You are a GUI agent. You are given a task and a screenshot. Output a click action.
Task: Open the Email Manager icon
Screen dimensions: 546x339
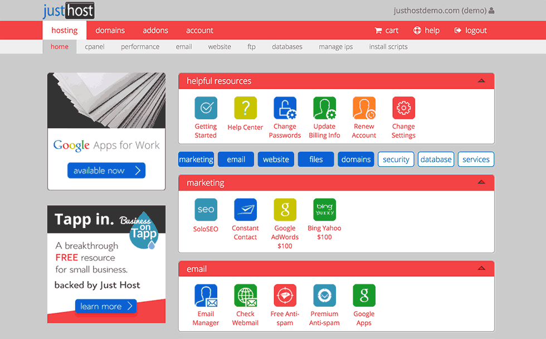pyautogui.click(x=206, y=296)
